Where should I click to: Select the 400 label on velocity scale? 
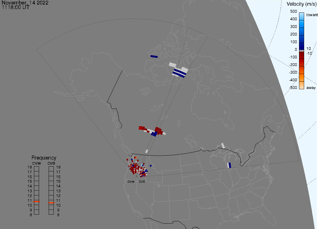click(x=293, y=19)
